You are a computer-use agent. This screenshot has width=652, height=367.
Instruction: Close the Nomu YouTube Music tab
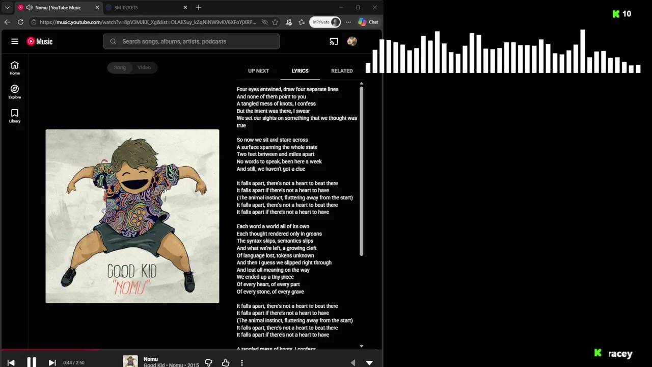(97, 8)
